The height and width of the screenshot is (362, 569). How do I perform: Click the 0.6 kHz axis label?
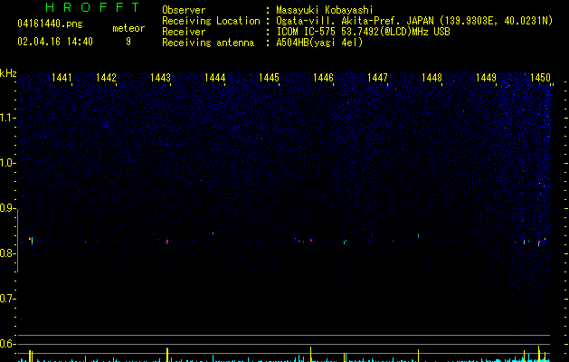tap(7, 344)
